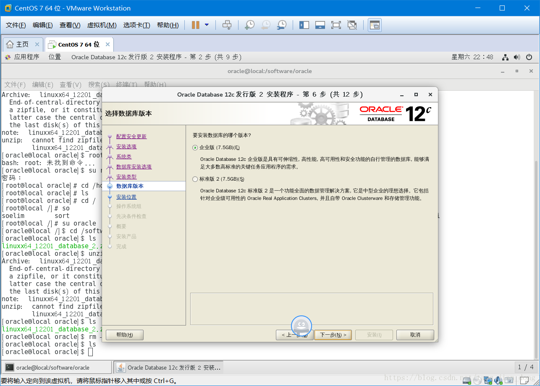Click the power icon in GNOME panel

(529, 57)
